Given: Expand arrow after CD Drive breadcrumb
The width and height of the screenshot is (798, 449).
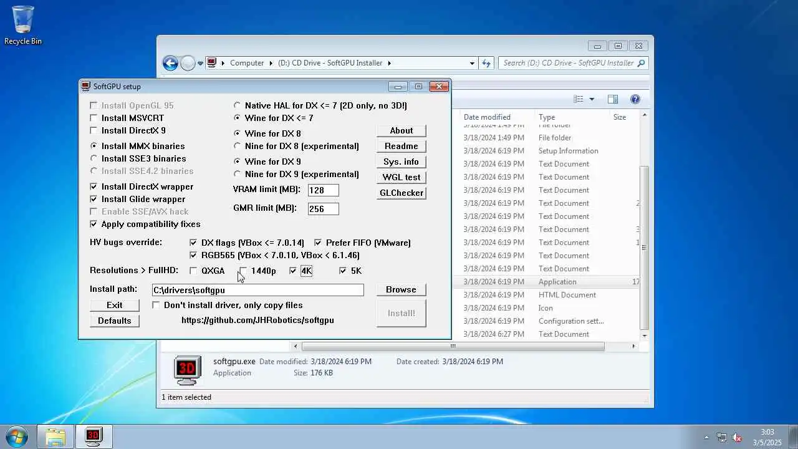Looking at the screenshot, I should click(390, 63).
